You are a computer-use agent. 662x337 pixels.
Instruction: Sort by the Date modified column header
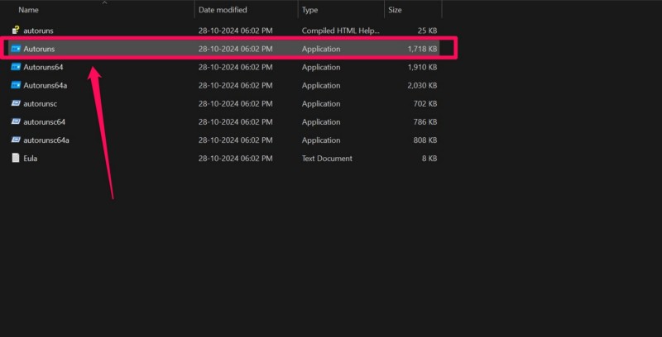[x=223, y=10]
